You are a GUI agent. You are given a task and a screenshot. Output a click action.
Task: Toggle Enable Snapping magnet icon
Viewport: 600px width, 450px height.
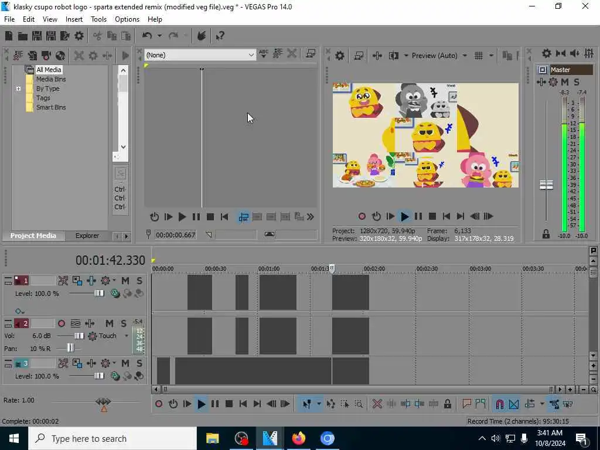(x=499, y=404)
